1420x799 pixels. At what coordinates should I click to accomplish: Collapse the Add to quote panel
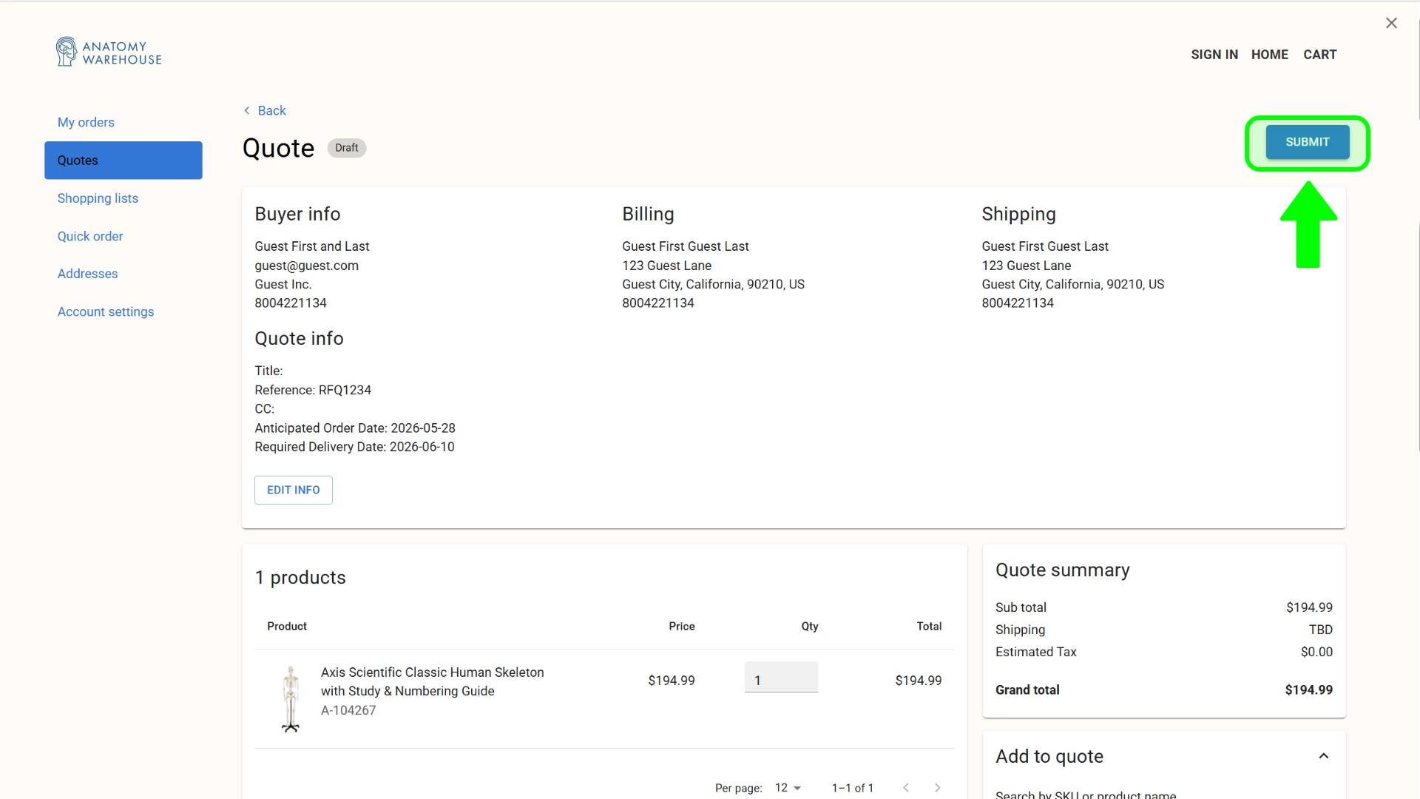click(x=1324, y=756)
